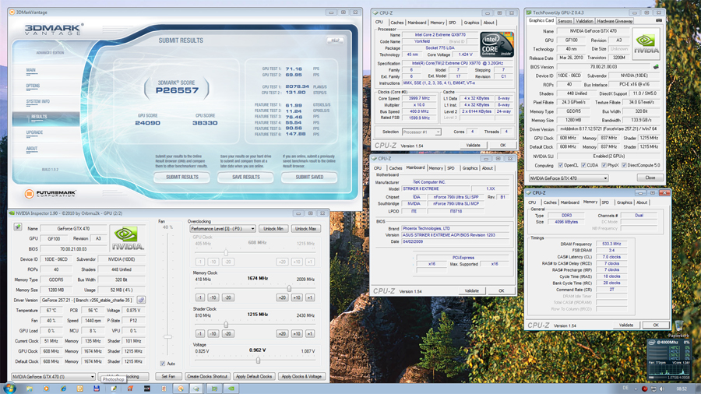Click the Windows Start orb
Screen dimensions: 701x394
(x=10, y=389)
